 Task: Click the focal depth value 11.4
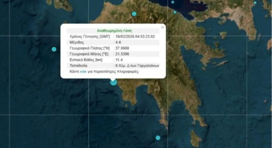(x=119, y=60)
